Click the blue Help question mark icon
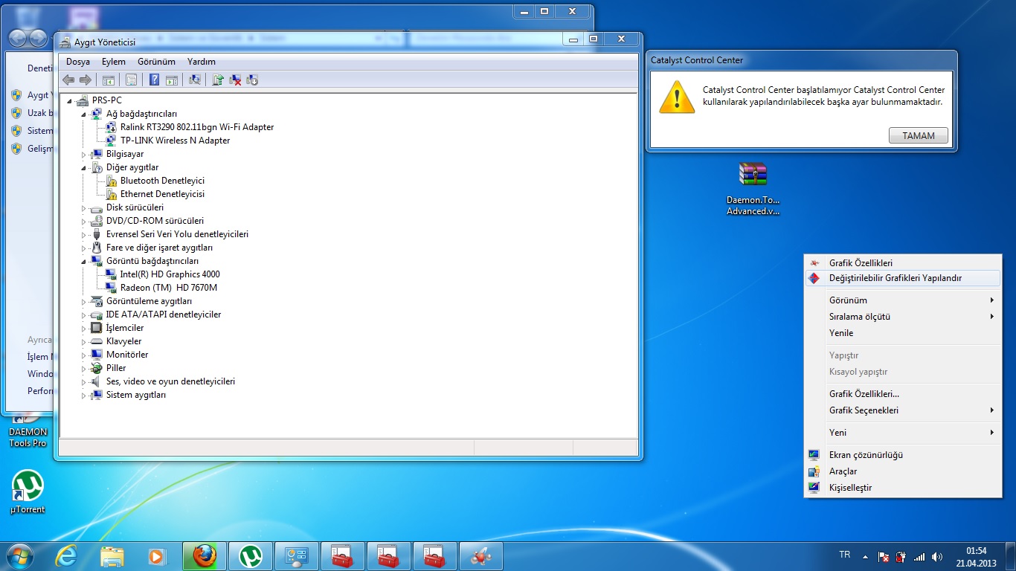1016x571 pixels. 155,80
